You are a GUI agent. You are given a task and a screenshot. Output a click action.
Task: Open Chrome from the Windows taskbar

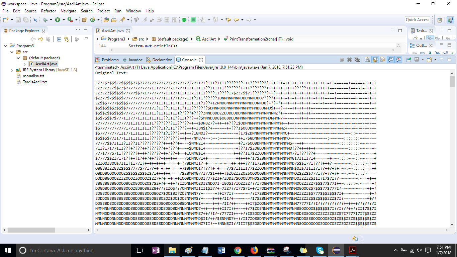(x=238, y=250)
